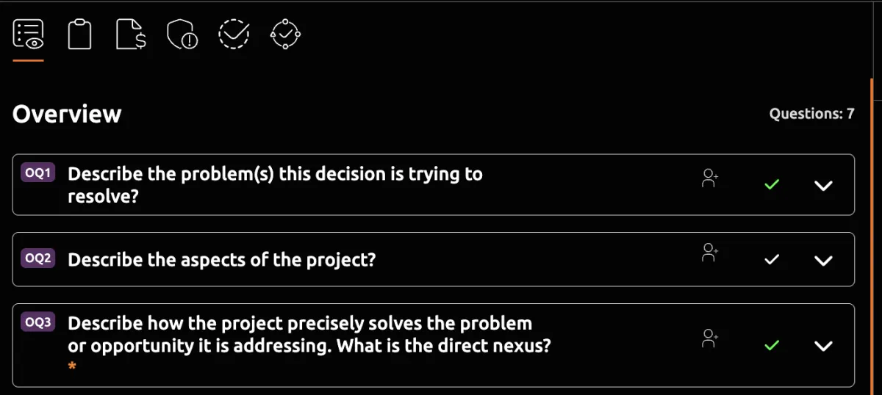Open the Overview list-eye tab icon

click(29, 34)
